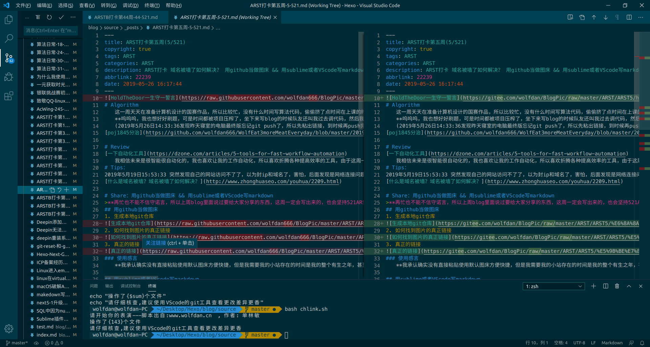Open the Manage gear in activity bar
Screen dimensions: 650x347
point(9,328)
